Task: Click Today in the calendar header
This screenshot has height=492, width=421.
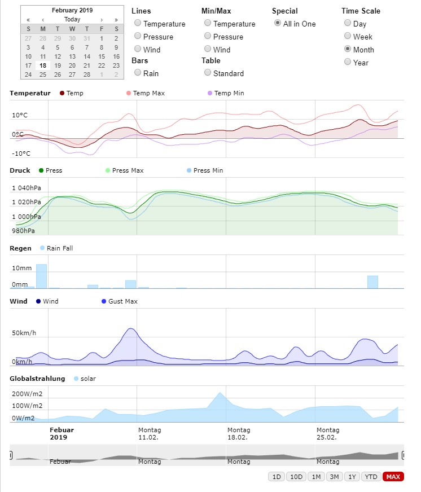Action: pos(72,19)
